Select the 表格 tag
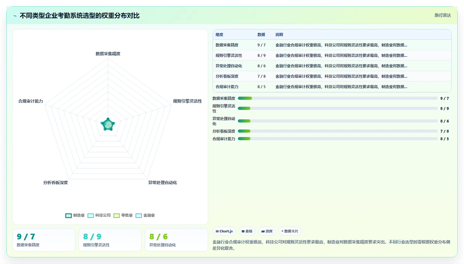The height and width of the screenshot is (264, 464). [247, 231]
